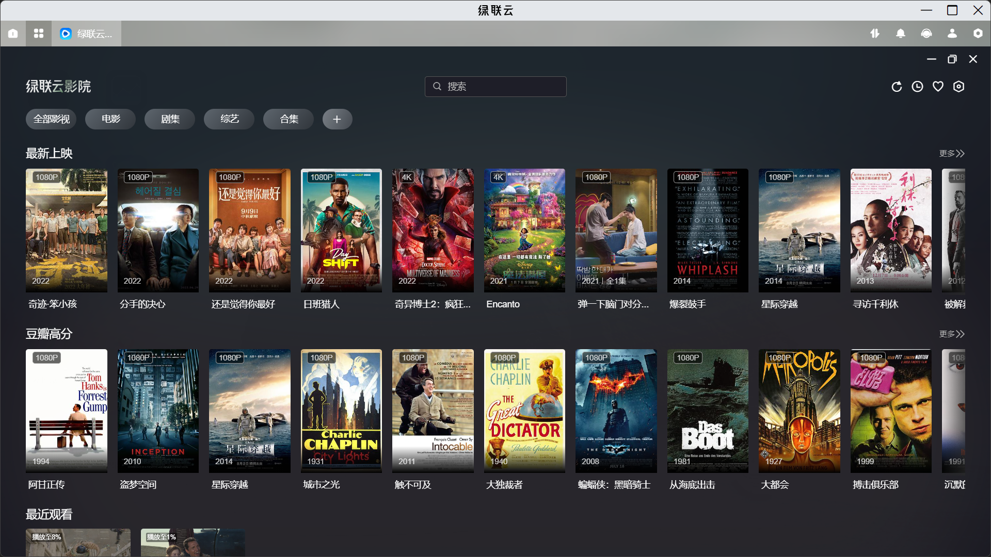Click the 搜索 search field
The width and height of the screenshot is (991, 557).
point(495,87)
